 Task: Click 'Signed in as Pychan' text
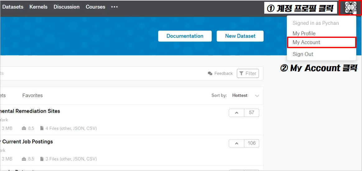(316, 23)
